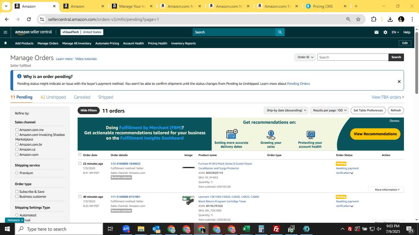Open Excel from taskbar

(x=246, y=229)
